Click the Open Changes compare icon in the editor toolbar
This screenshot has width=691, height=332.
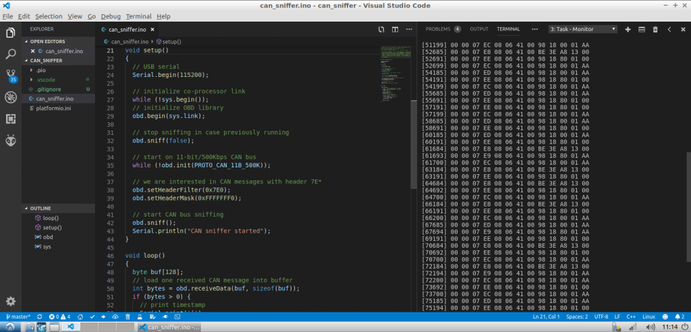381,30
